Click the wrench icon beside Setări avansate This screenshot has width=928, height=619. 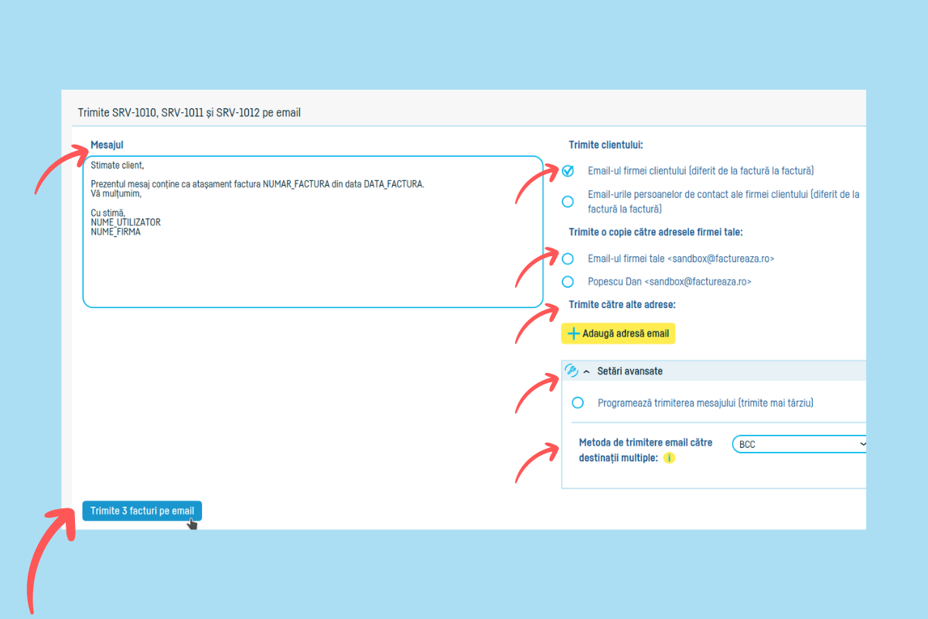pos(571,371)
